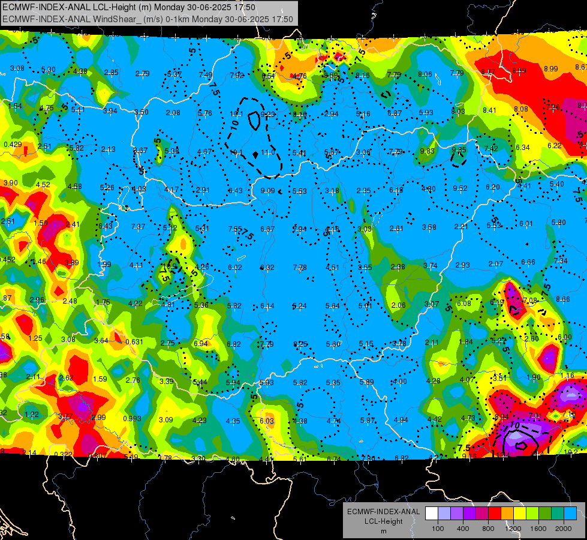Click the wind shear value 0.993
This screenshot has height=540, width=587.
coord(132,418)
